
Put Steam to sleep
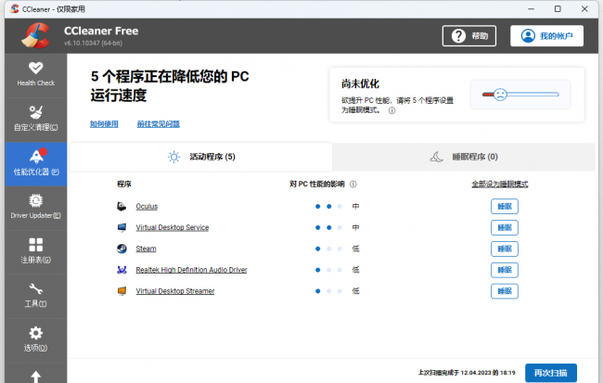504,249
